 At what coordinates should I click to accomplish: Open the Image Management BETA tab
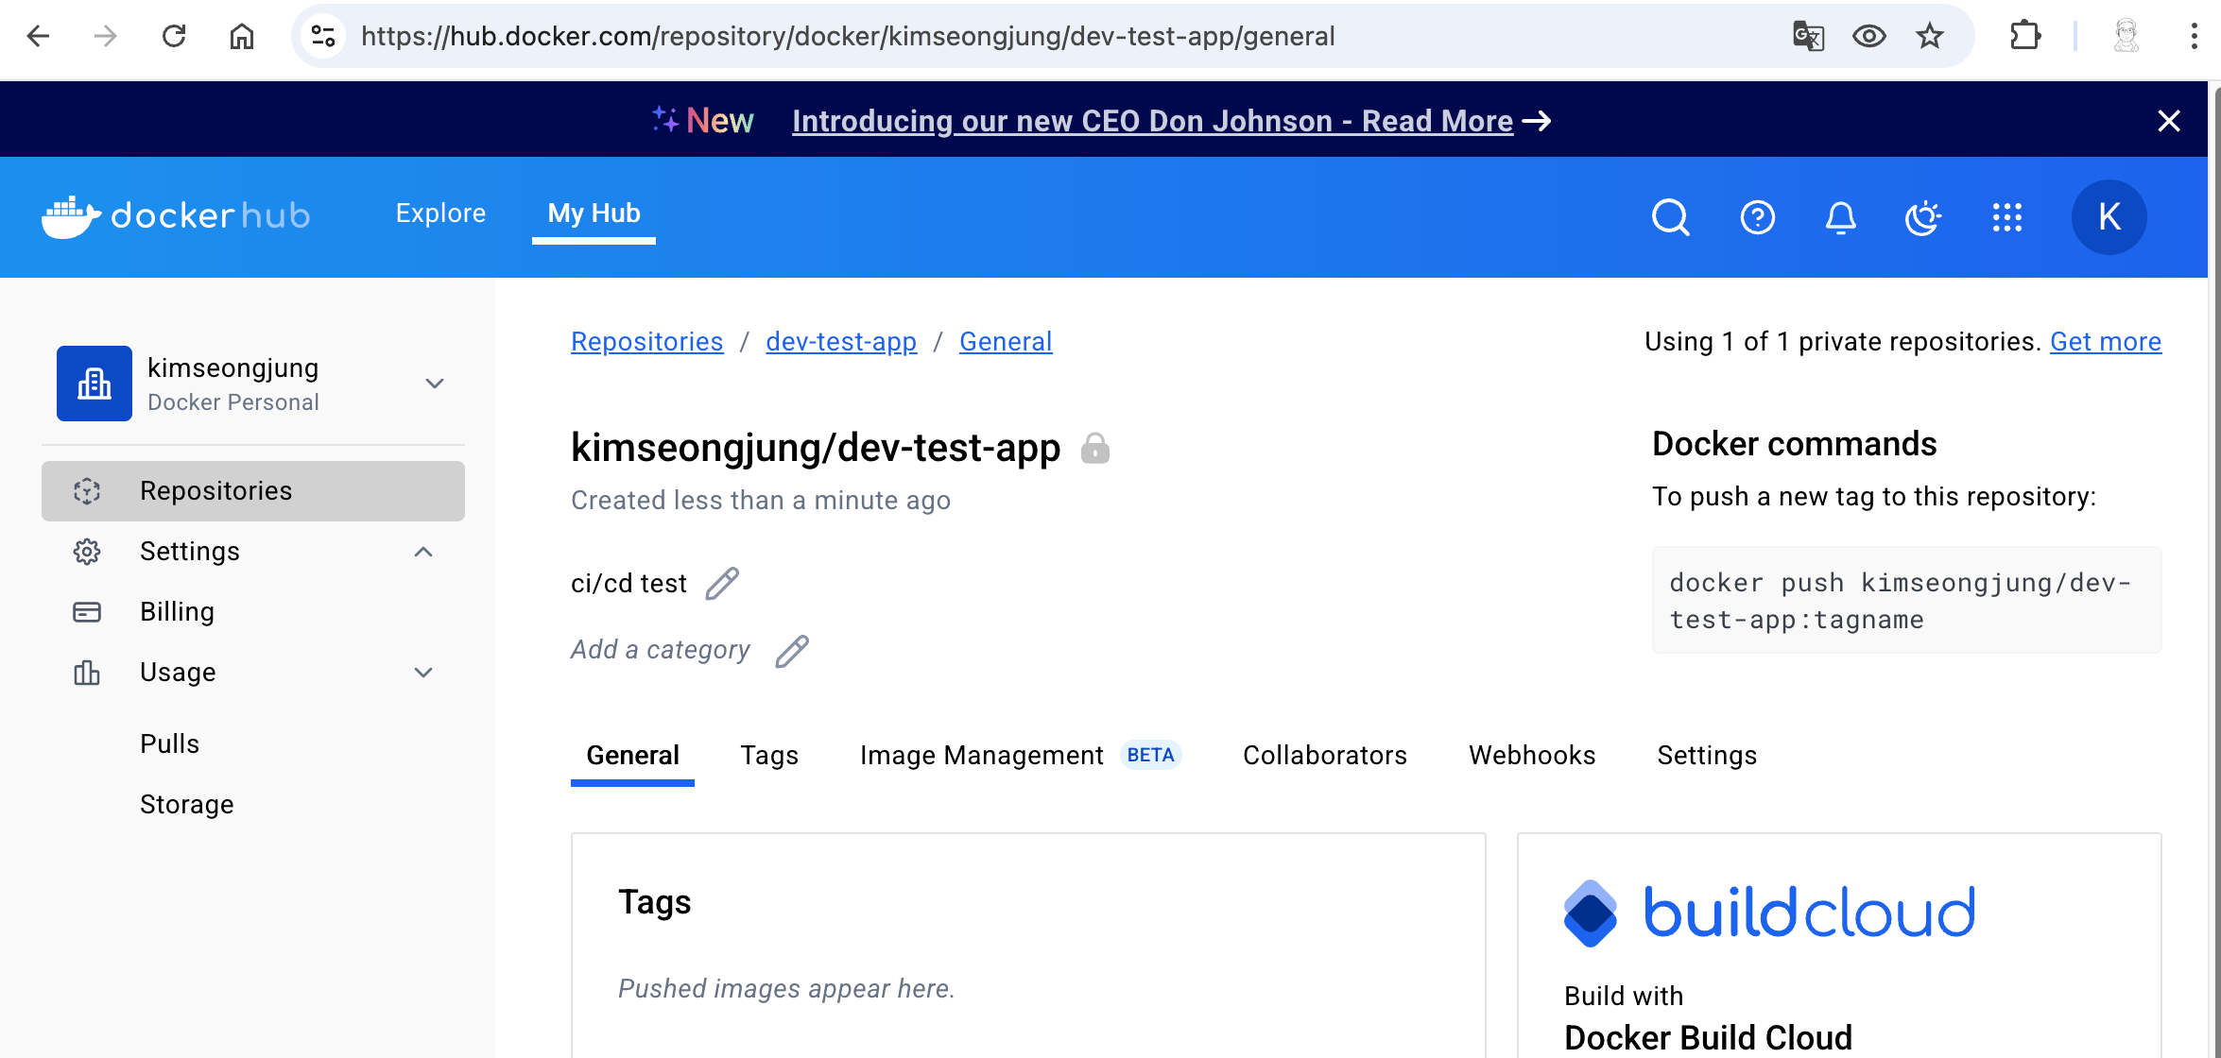tap(1021, 756)
